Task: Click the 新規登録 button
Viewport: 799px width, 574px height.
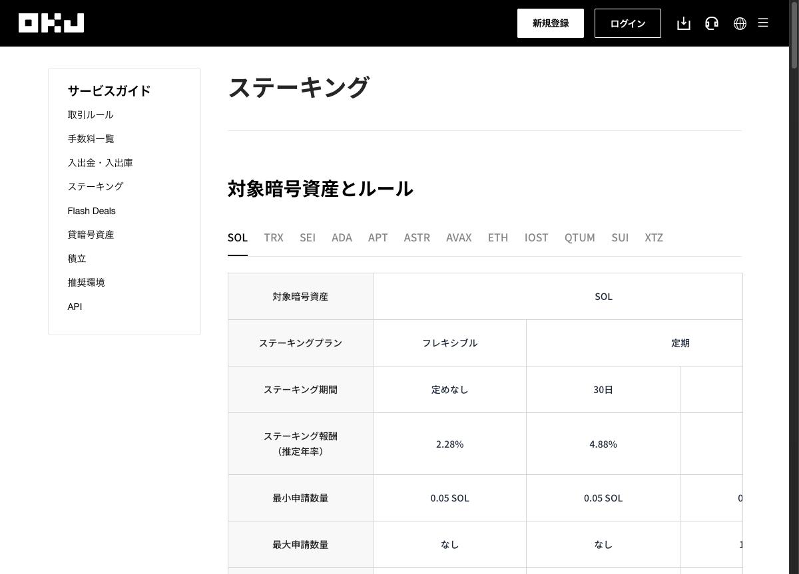Action: (x=551, y=23)
